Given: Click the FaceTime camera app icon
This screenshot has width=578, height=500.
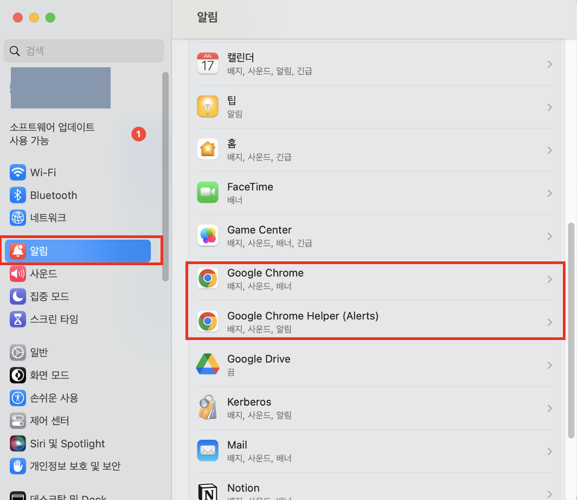Looking at the screenshot, I should pos(208,193).
